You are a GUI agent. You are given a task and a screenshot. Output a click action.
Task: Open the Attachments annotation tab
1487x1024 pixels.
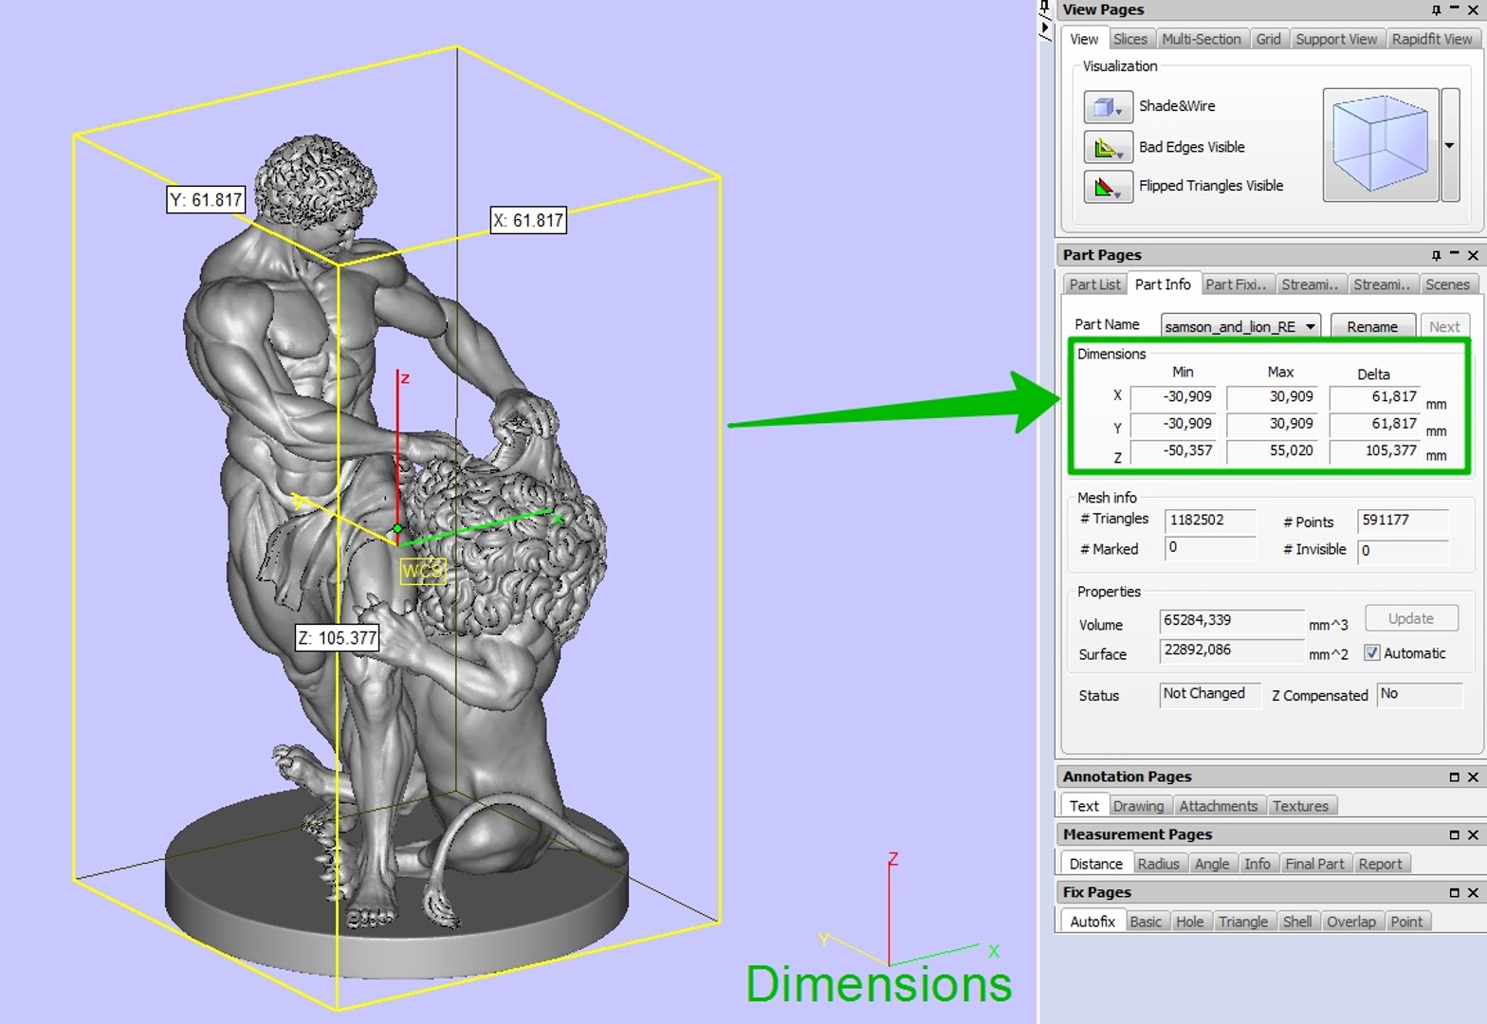click(x=1219, y=806)
